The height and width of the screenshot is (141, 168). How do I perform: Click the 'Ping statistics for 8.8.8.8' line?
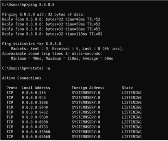(x=32, y=44)
